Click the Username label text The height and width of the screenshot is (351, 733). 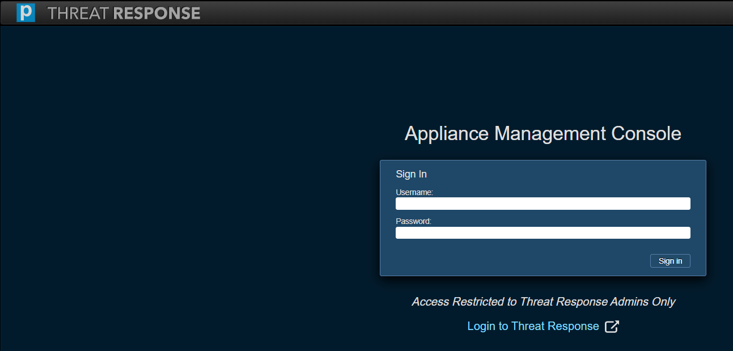(x=414, y=192)
